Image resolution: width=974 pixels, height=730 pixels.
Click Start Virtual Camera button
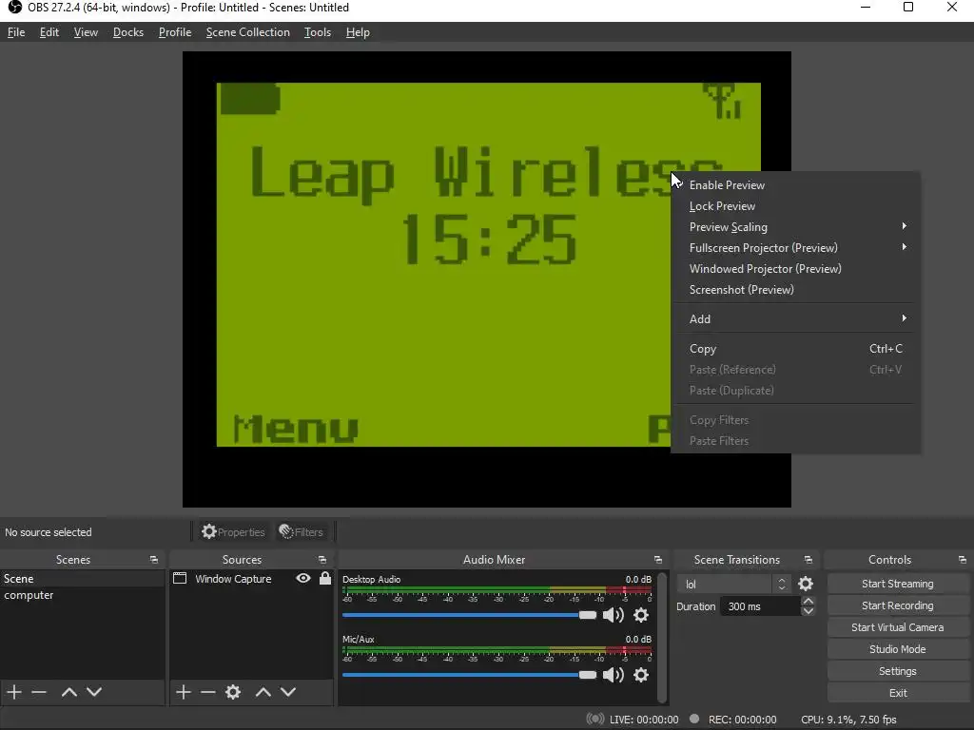pyautogui.click(x=898, y=627)
